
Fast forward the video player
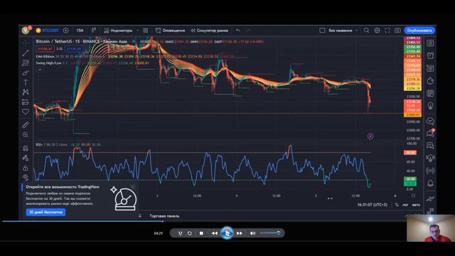coord(240,233)
